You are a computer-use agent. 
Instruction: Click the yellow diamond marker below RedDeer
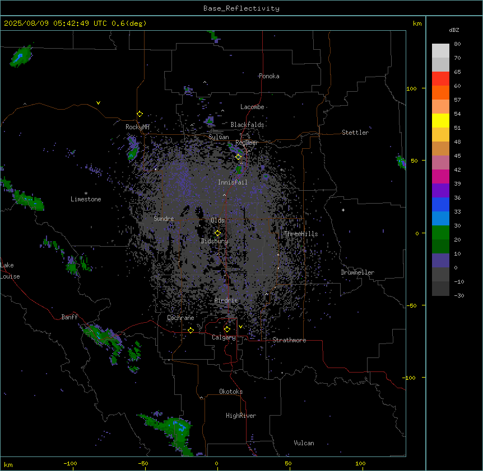(x=239, y=157)
